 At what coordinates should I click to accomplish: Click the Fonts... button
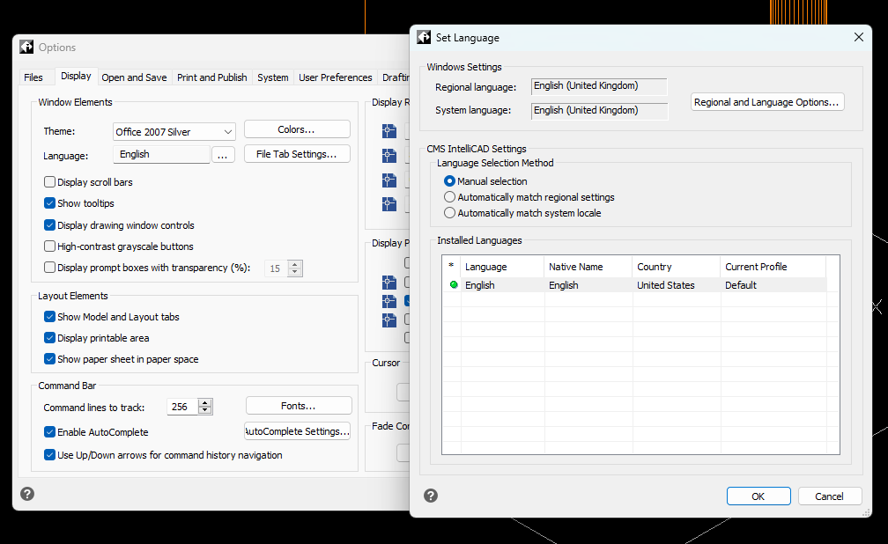(x=299, y=406)
